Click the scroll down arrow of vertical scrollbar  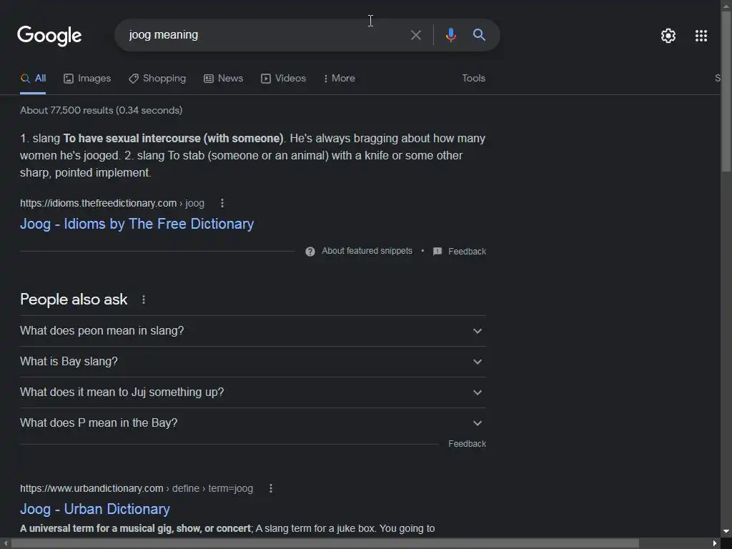[726, 531]
